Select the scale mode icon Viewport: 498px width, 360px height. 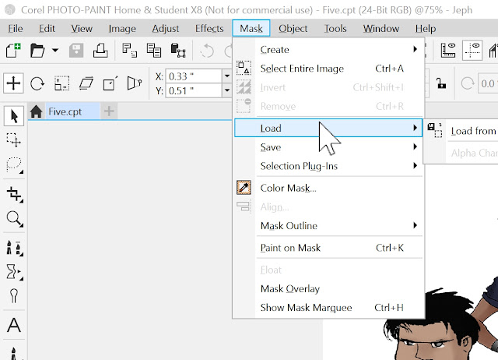tap(61, 83)
